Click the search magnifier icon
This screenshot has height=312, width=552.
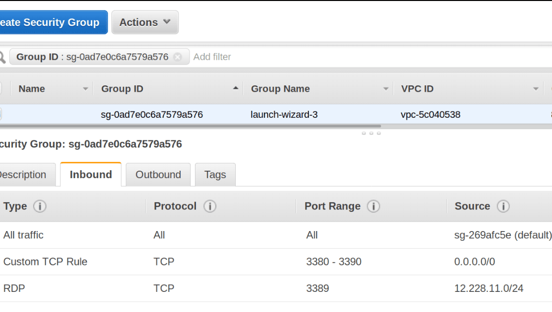click(x=2, y=57)
